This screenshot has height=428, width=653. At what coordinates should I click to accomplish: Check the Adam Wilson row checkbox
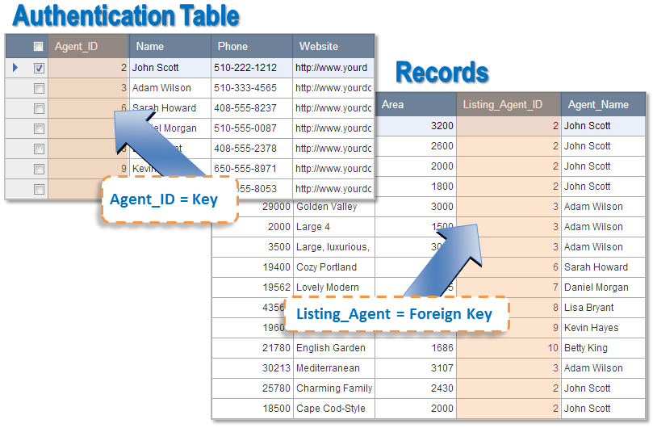tap(39, 88)
